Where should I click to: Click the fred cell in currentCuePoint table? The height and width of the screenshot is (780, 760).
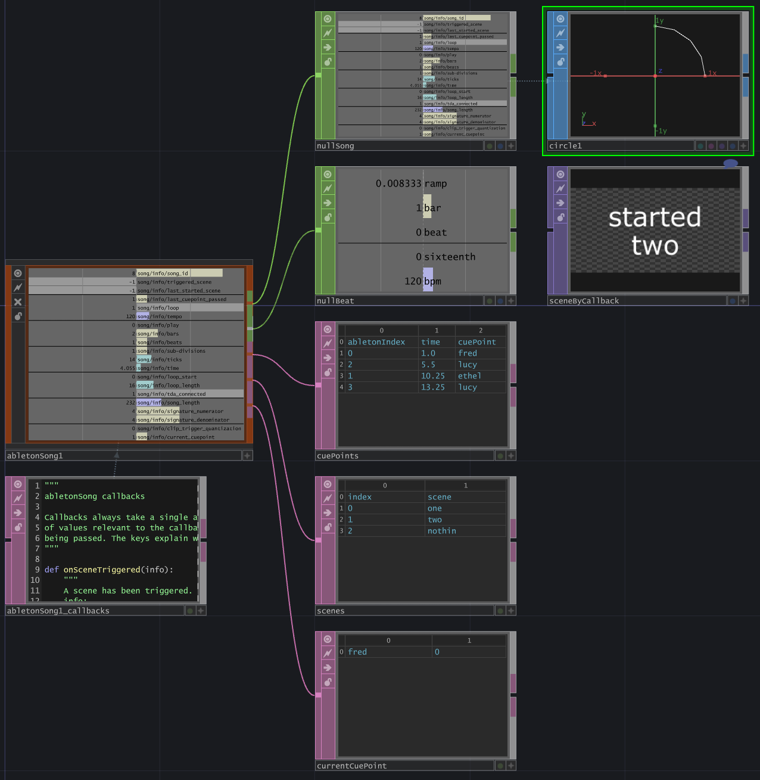357,652
